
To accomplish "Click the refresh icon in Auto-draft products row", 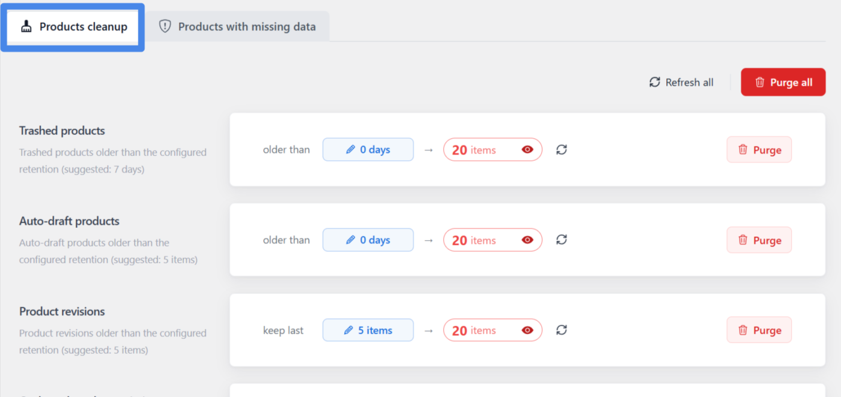I will pyautogui.click(x=562, y=240).
